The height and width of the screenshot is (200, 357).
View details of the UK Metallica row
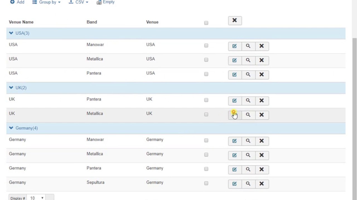coord(248,115)
